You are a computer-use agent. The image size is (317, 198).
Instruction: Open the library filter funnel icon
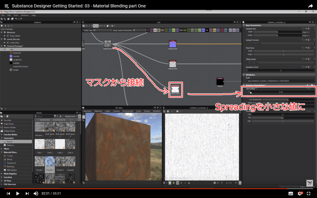[55, 116]
